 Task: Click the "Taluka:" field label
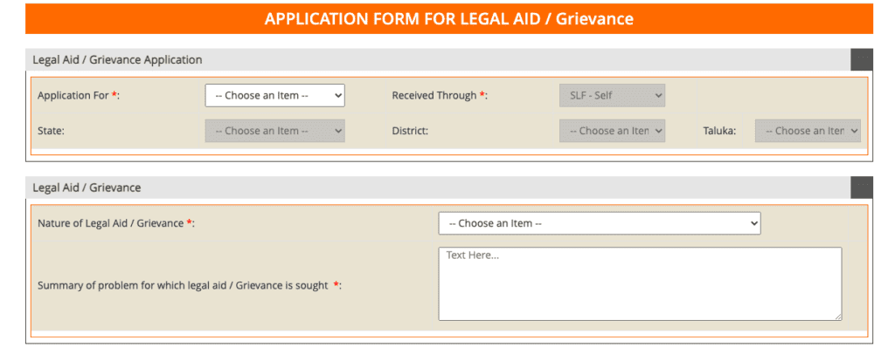tap(720, 131)
